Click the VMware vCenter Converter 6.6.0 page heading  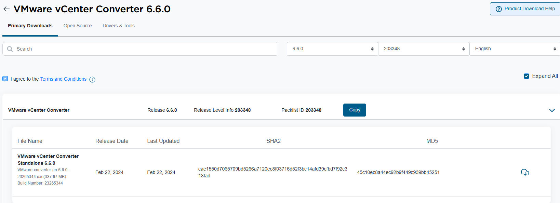point(92,9)
